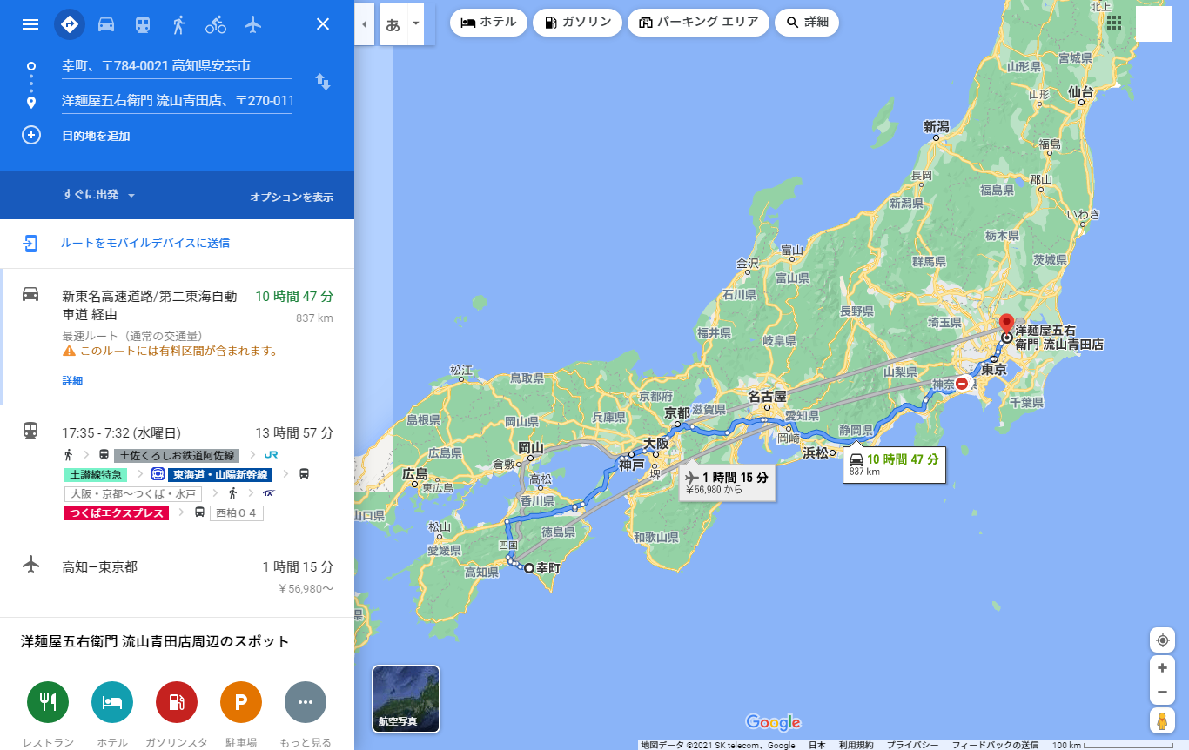Zoom out on the map
Image resolution: width=1189 pixels, height=750 pixels.
coord(1162,693)
